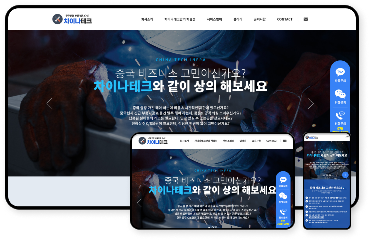Image resolution: width=369 pixels, height=240 pixels.
Task: Open 회사소개 in the desktop navigation
Action: [x=147, y=19]
